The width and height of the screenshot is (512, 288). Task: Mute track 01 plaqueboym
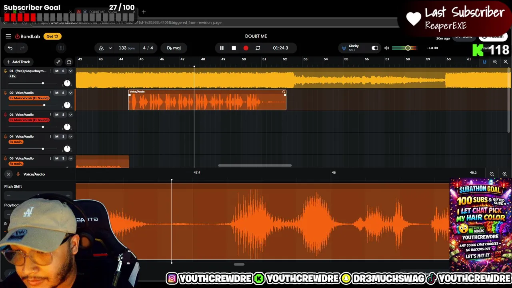(56, 71)
